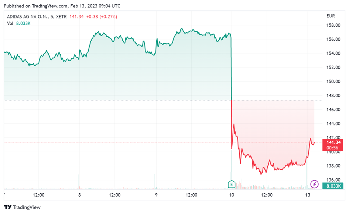Click the +0.38 (+0.27%) change value
Image resolution: width=349 pixels, height=214 pixels.
click(102, 17)
